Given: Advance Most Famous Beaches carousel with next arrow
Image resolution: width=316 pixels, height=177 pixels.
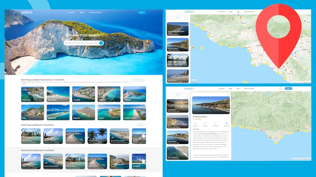Looking at the screenshot, I should 143,161.
